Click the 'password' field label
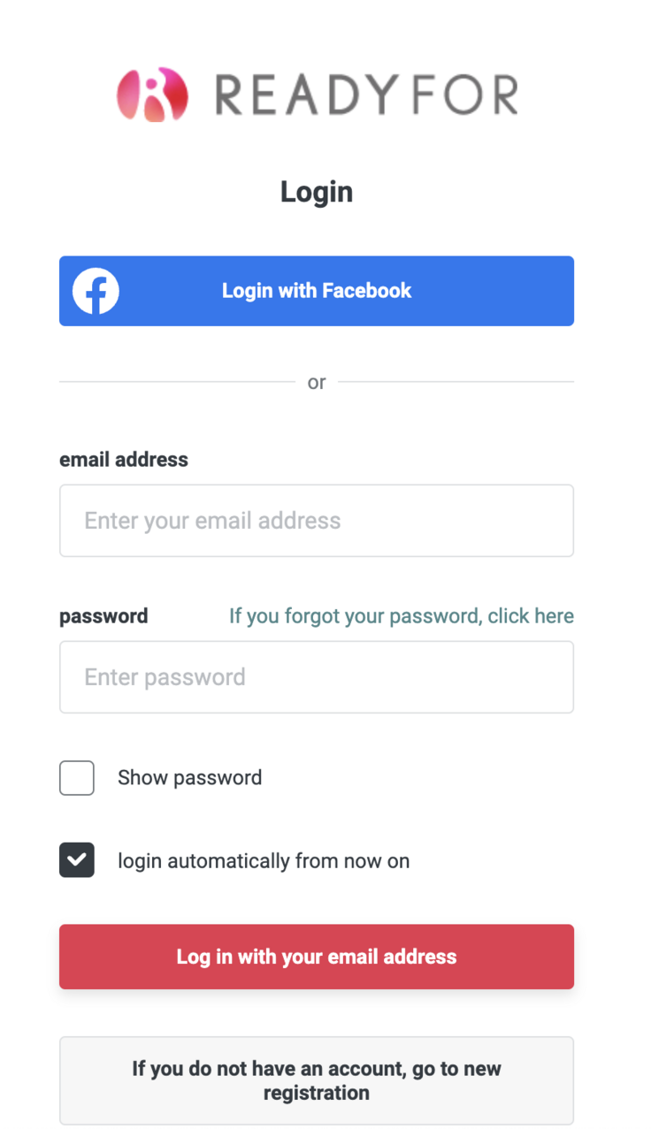This screenshot has width=651, height=1129. pyautogui.click(x=103, y=616)
